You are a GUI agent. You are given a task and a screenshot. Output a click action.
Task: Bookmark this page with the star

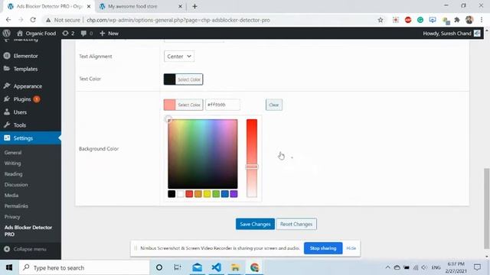(381, 20)
